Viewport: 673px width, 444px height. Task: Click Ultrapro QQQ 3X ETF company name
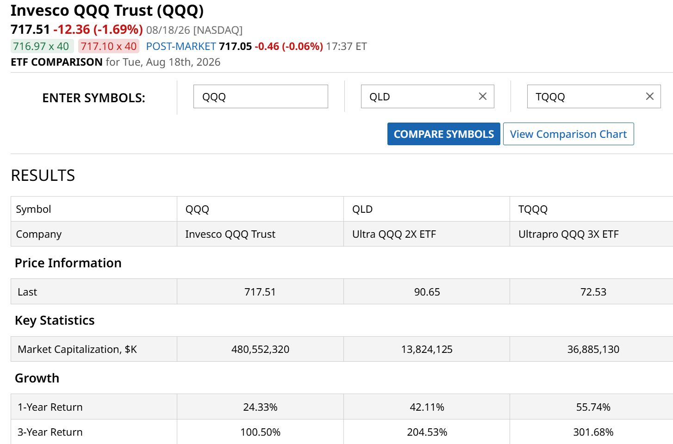coord(568,234)
